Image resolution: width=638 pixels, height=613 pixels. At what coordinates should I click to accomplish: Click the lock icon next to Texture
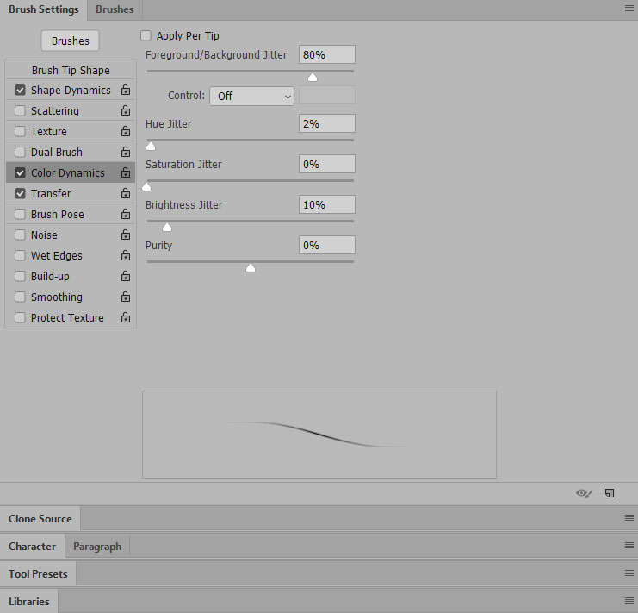[x=126, y=131]
